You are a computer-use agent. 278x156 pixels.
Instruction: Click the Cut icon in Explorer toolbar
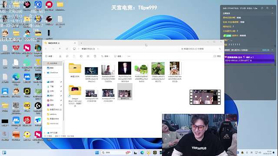tap(60, 56)
